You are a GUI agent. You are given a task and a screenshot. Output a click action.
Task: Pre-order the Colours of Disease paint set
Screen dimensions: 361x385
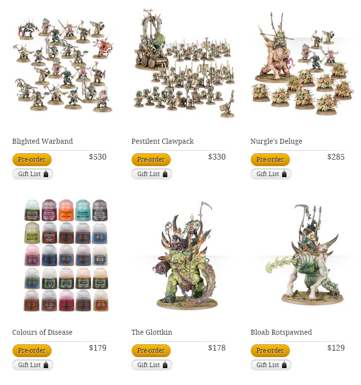32,351
